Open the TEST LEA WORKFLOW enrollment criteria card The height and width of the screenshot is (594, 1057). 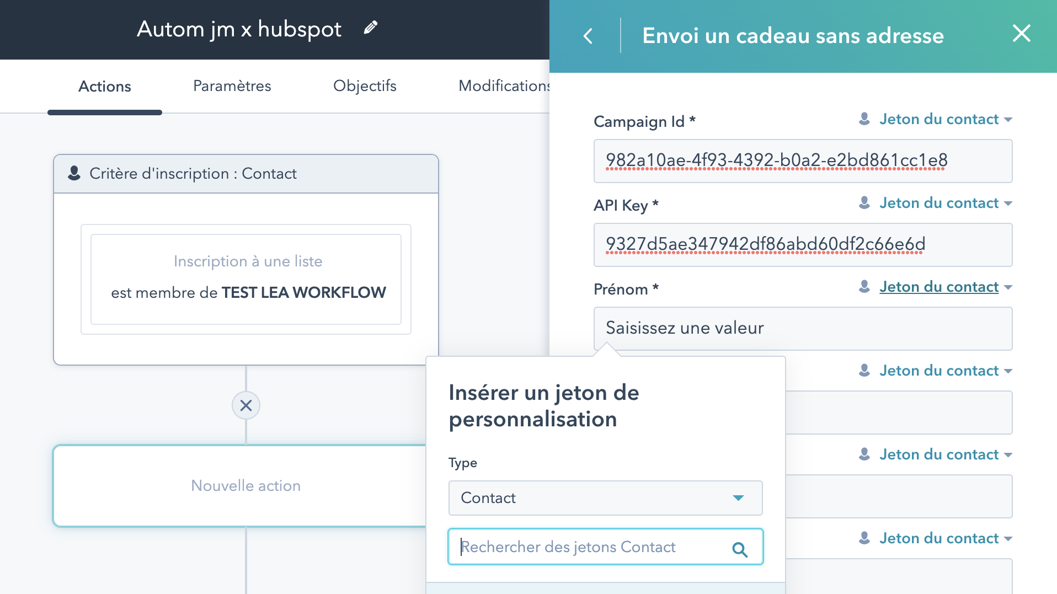[247, 279]
